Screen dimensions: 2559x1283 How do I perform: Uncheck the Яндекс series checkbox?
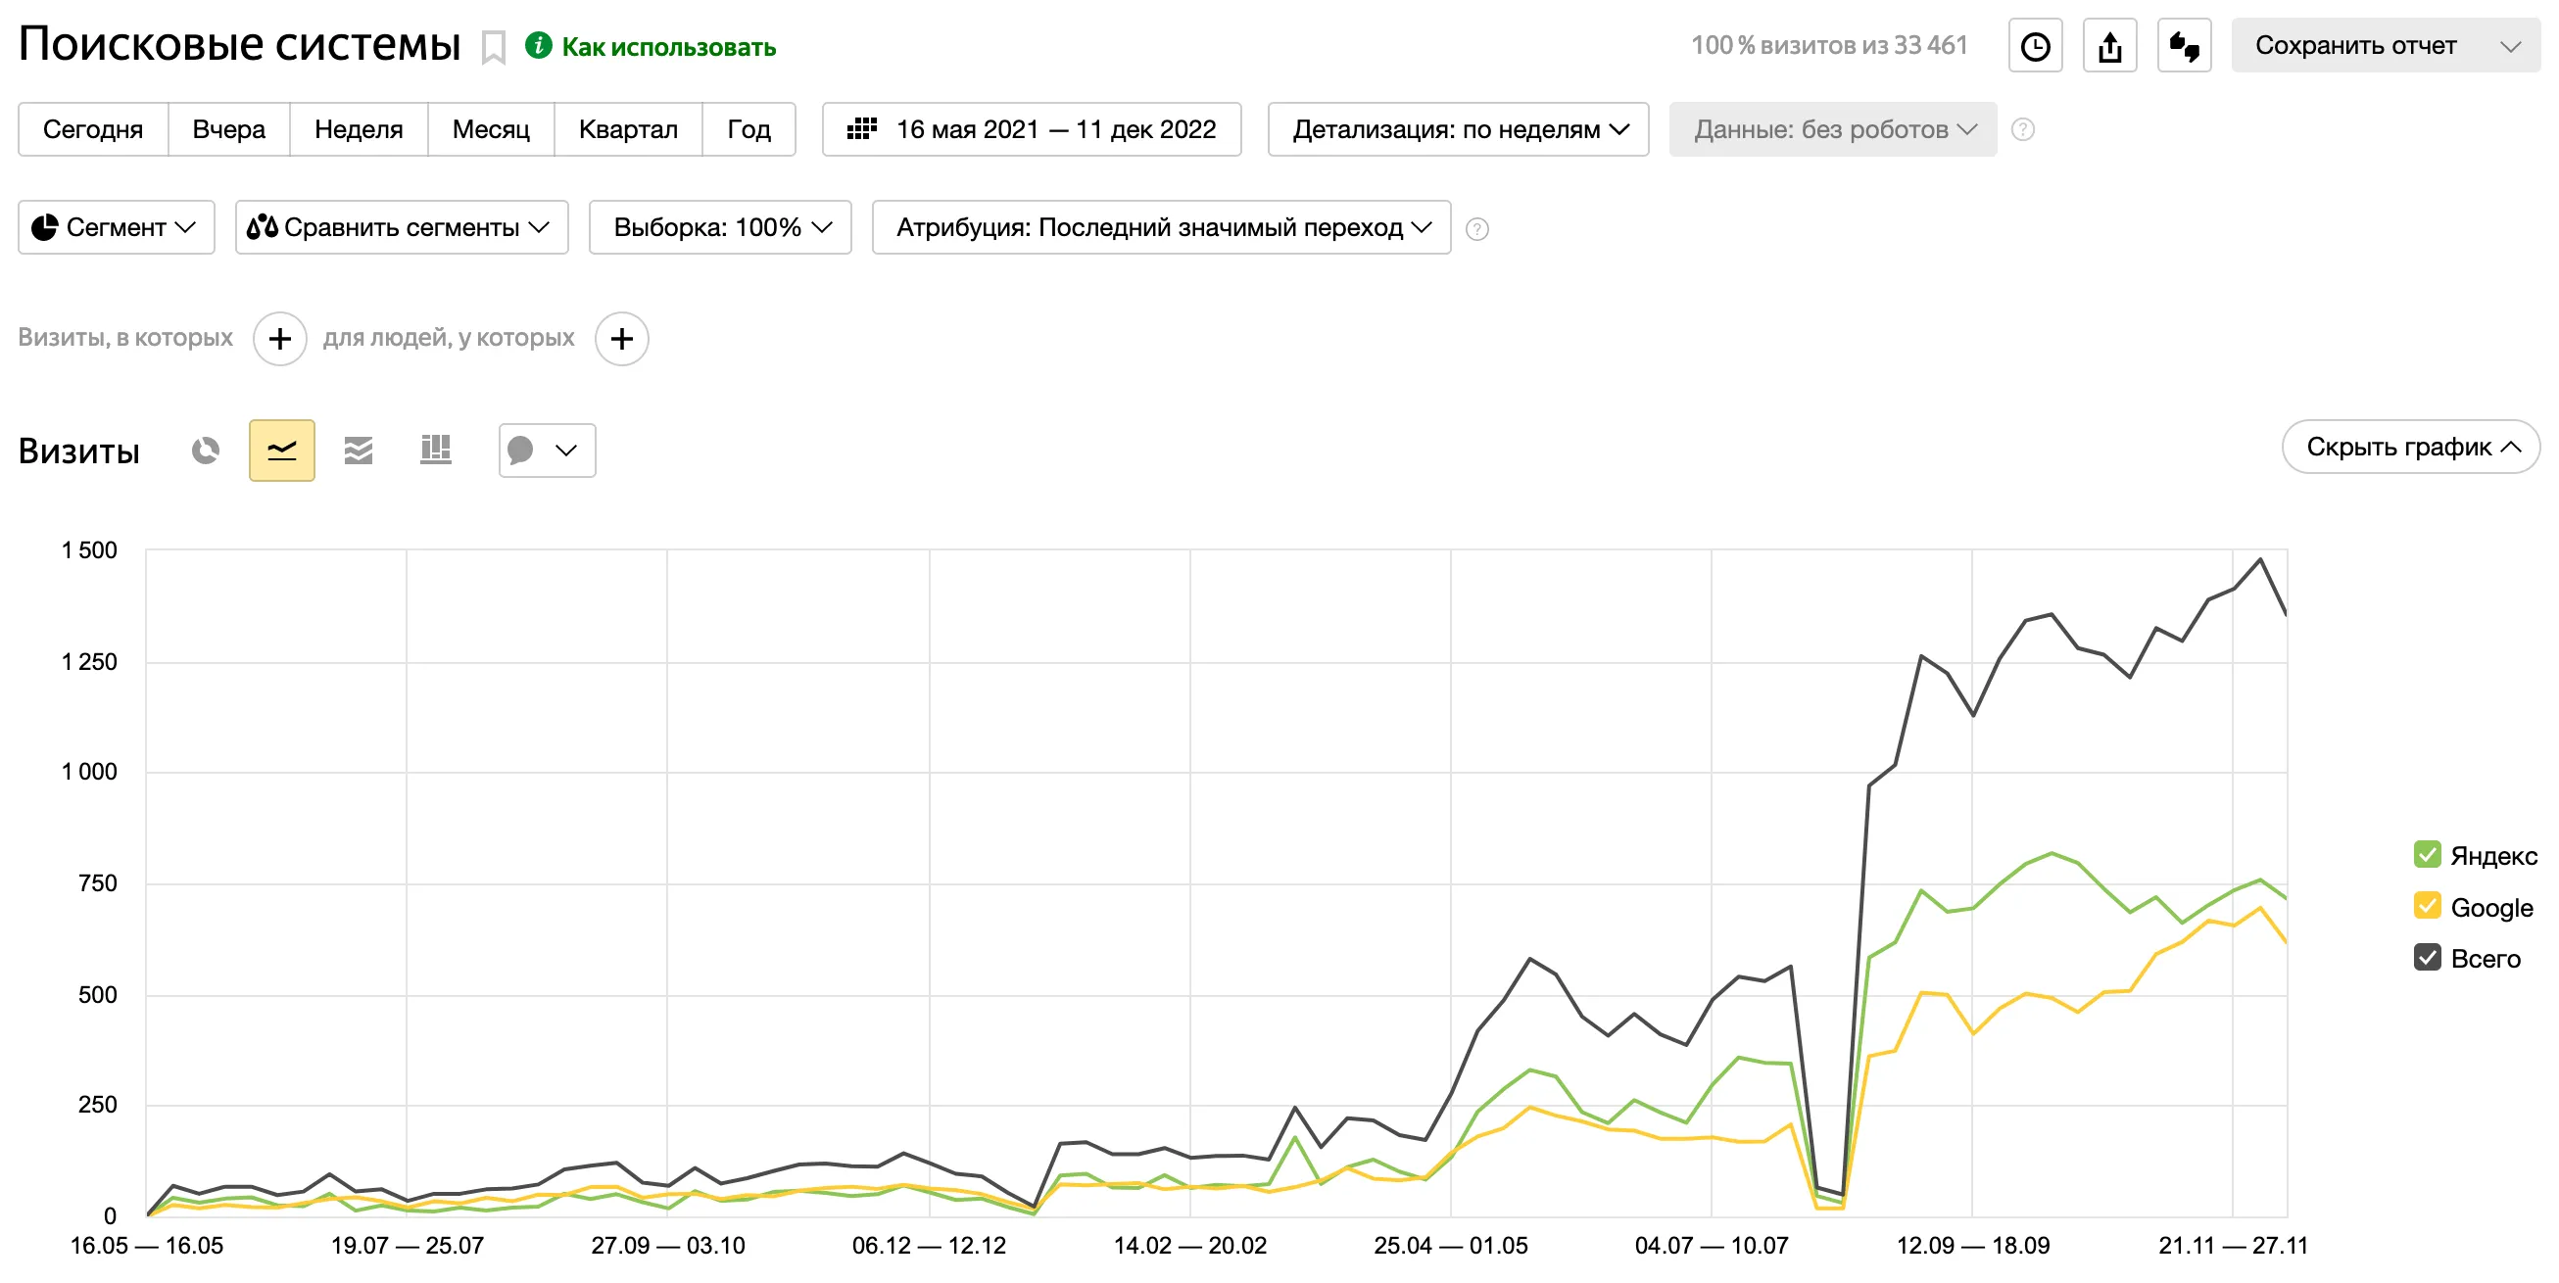click(x=2427, y=855)
